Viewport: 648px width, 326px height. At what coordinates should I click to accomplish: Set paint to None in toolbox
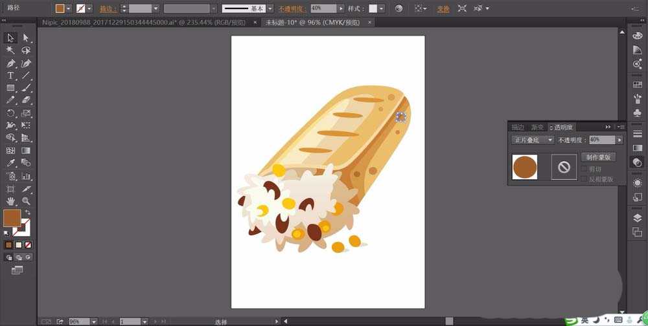coord(29,245)
